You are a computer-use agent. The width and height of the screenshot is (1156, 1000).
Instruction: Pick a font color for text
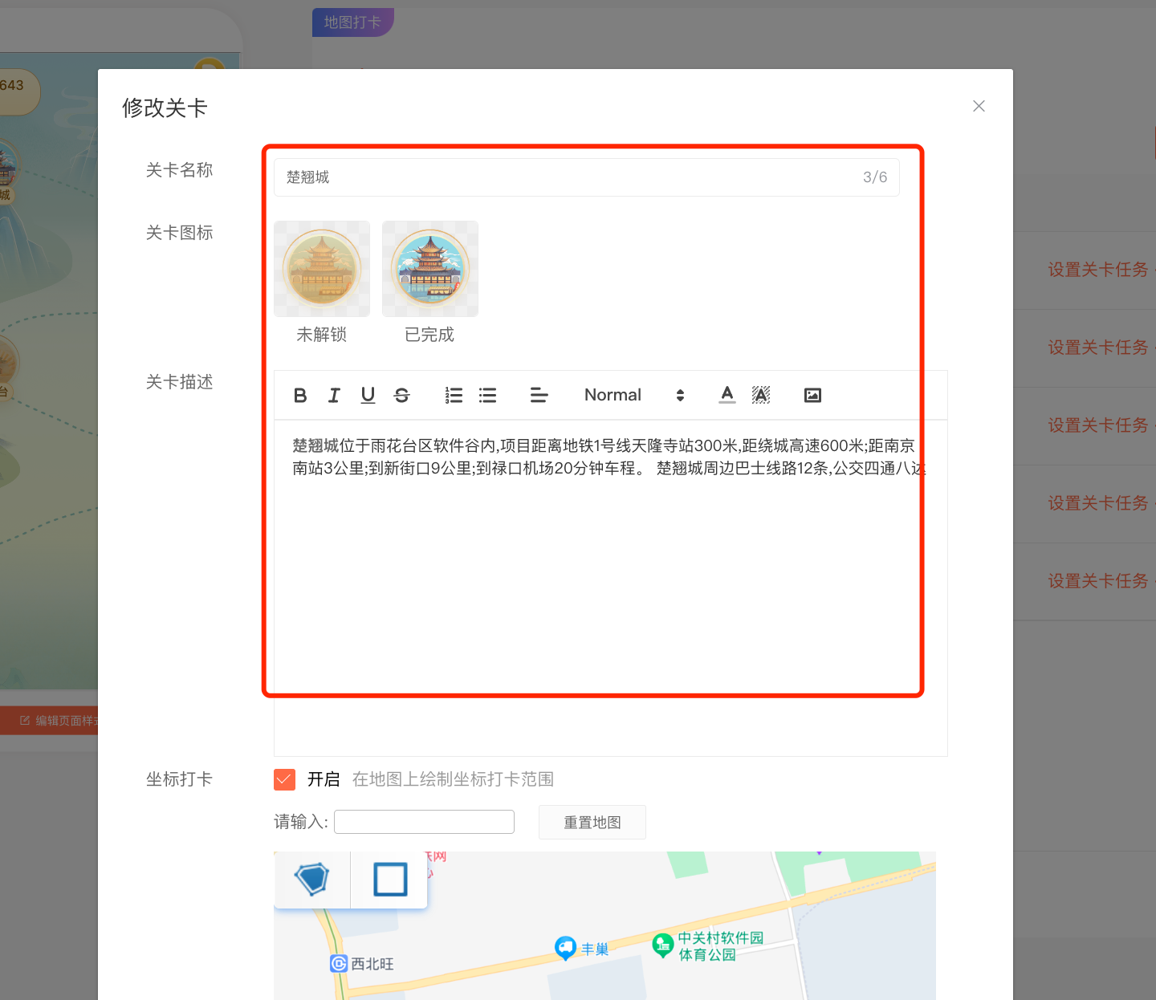click(727, 395)
